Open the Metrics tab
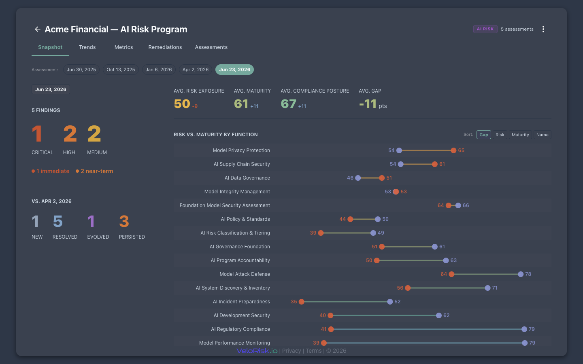 (124, 47)
